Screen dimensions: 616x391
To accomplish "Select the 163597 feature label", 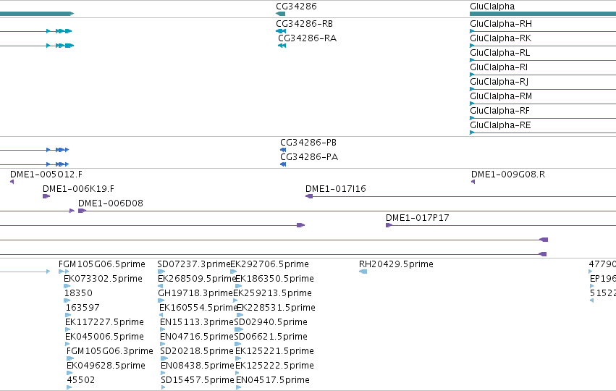I will 83,308.
